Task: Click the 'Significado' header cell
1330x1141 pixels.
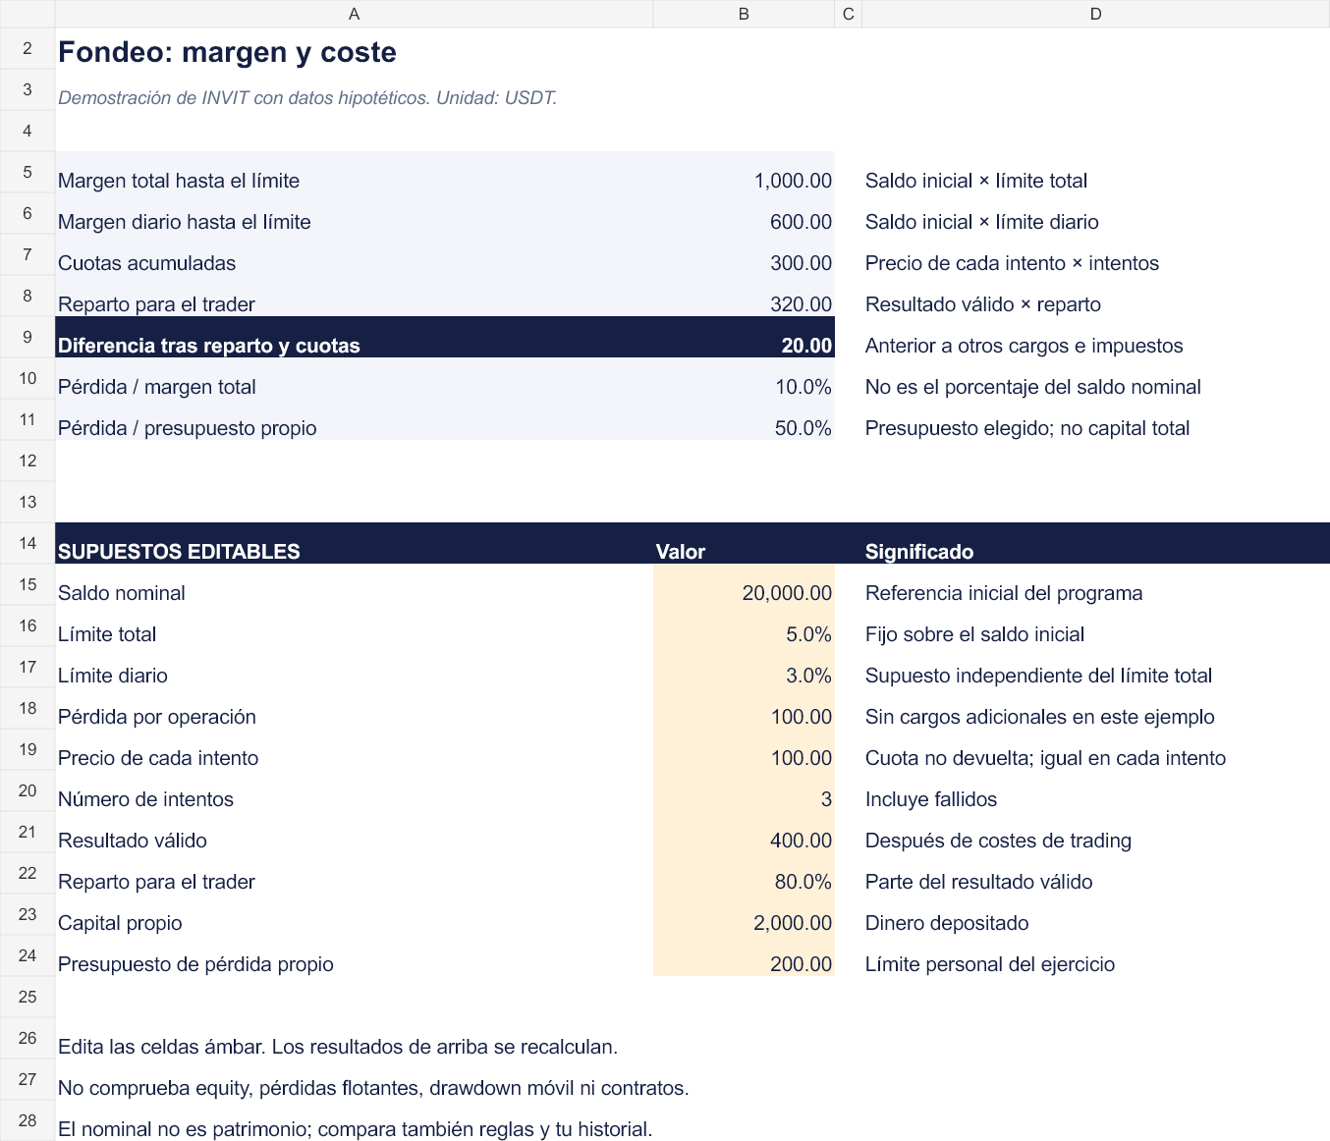Action: (1095, 543)
